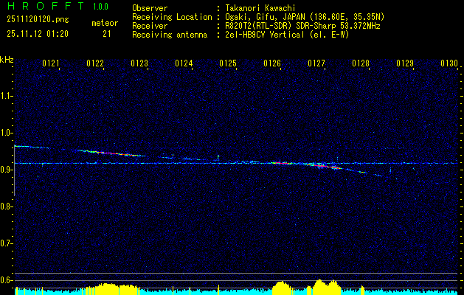
Task: Click the 0121 time marker
Action: click(51, 64)
